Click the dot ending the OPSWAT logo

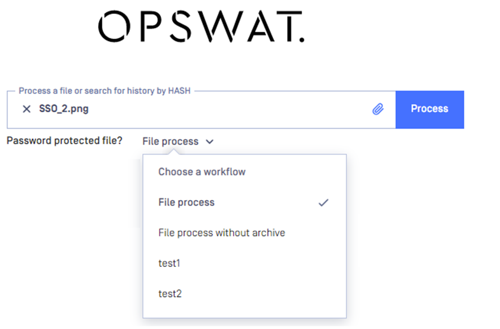[x=302, y=40]
